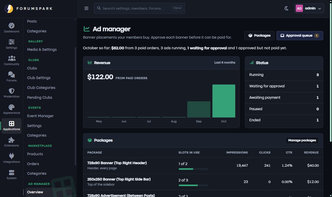Open Media & Settings under Gallery
332x197 pixels.
click(x=42, y=50)
